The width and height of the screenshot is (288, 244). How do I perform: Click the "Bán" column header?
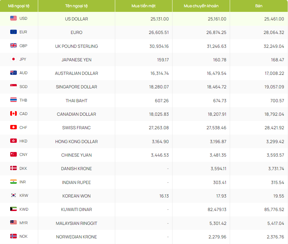tap(259, 6)
